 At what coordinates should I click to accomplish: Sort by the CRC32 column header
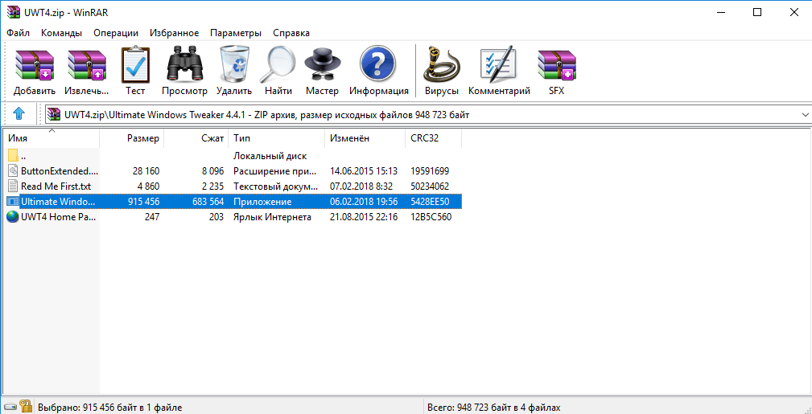pyautogui.click(x=434, y=139)
